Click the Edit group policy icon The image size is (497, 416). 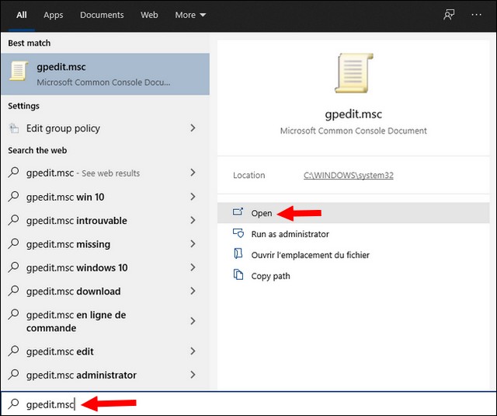(14, 128)
